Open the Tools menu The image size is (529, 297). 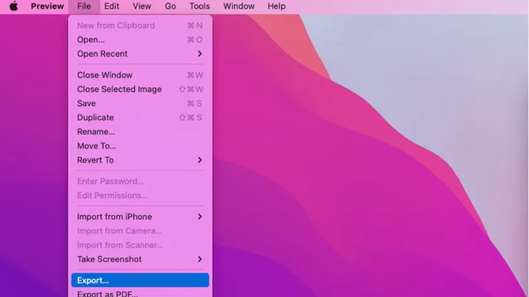coord(199,7)
